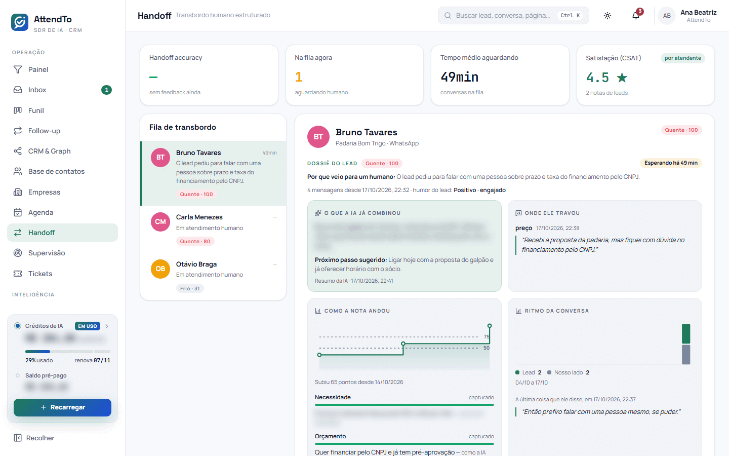
Task: Click the Satisfação CSAT star icon
Action: [x=622, y=78]
